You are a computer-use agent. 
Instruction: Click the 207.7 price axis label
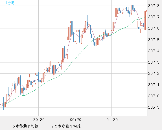click(154, 17)
